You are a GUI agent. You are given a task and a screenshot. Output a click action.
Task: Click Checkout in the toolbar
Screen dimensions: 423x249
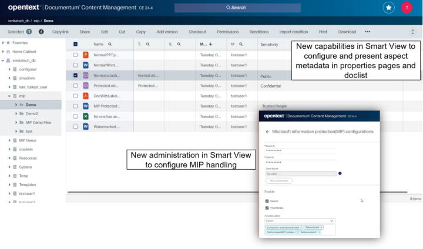[x=197, y=32]
